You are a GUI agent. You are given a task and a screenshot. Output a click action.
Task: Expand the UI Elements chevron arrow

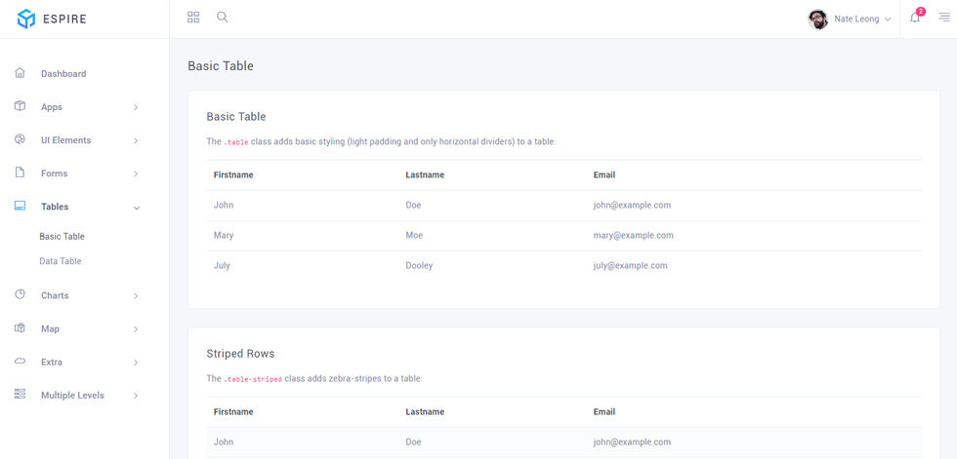point(136,140)
